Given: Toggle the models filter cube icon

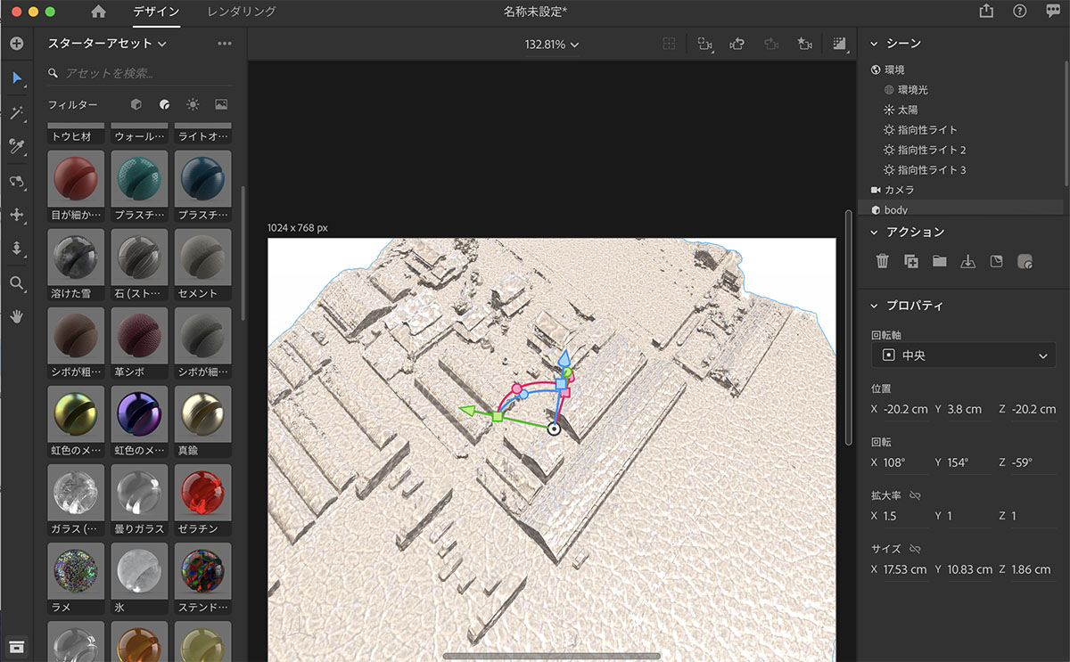Looking at the screenshot, I should click(136, 104).
